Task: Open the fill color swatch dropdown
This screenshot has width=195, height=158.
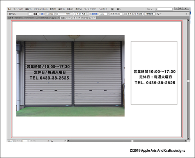Action: click(32, 14)
